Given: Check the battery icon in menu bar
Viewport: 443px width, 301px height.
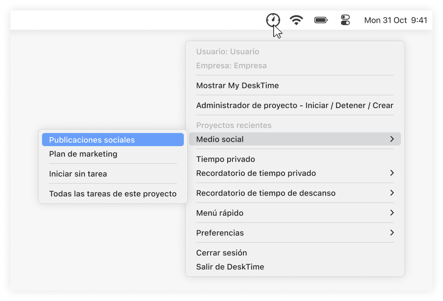Looking at the screenshot, I should [321, 20].
